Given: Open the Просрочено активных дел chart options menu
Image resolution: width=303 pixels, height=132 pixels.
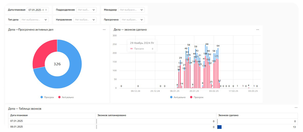Looking at the screenshot, I should pyautogui.click(x=104, y=29).
